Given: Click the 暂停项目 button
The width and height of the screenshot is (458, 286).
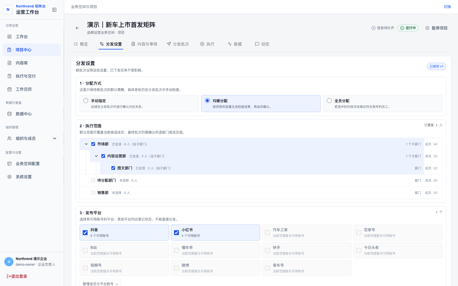Looking at the screenshot, I should pos(436,28).
